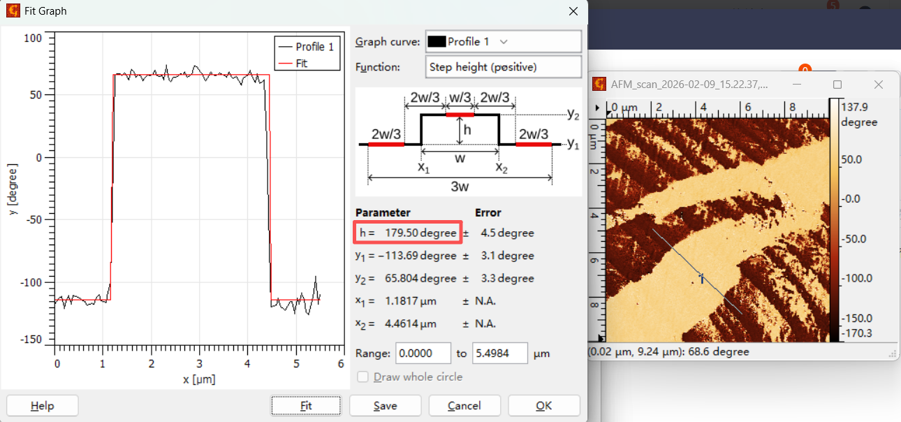Click the Fit button

[x=306, y=406]
